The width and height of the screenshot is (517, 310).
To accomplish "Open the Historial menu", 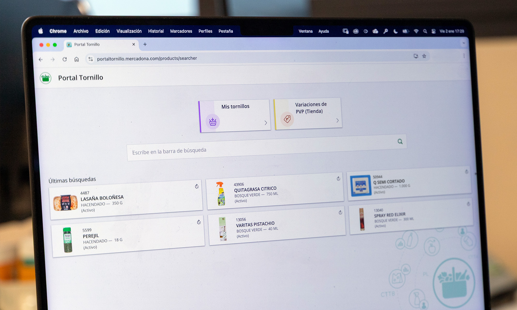I will coord(156,31).
